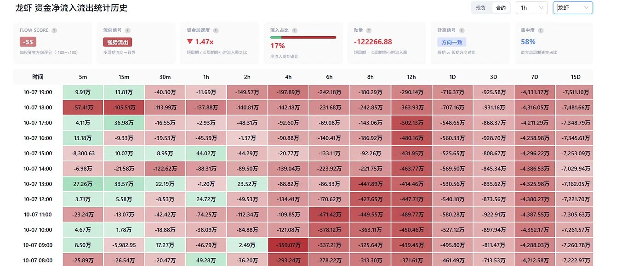Click the help icon beside FLOW SCORE
The height and width of the screenshot is (266, 633).
point(54,30)
